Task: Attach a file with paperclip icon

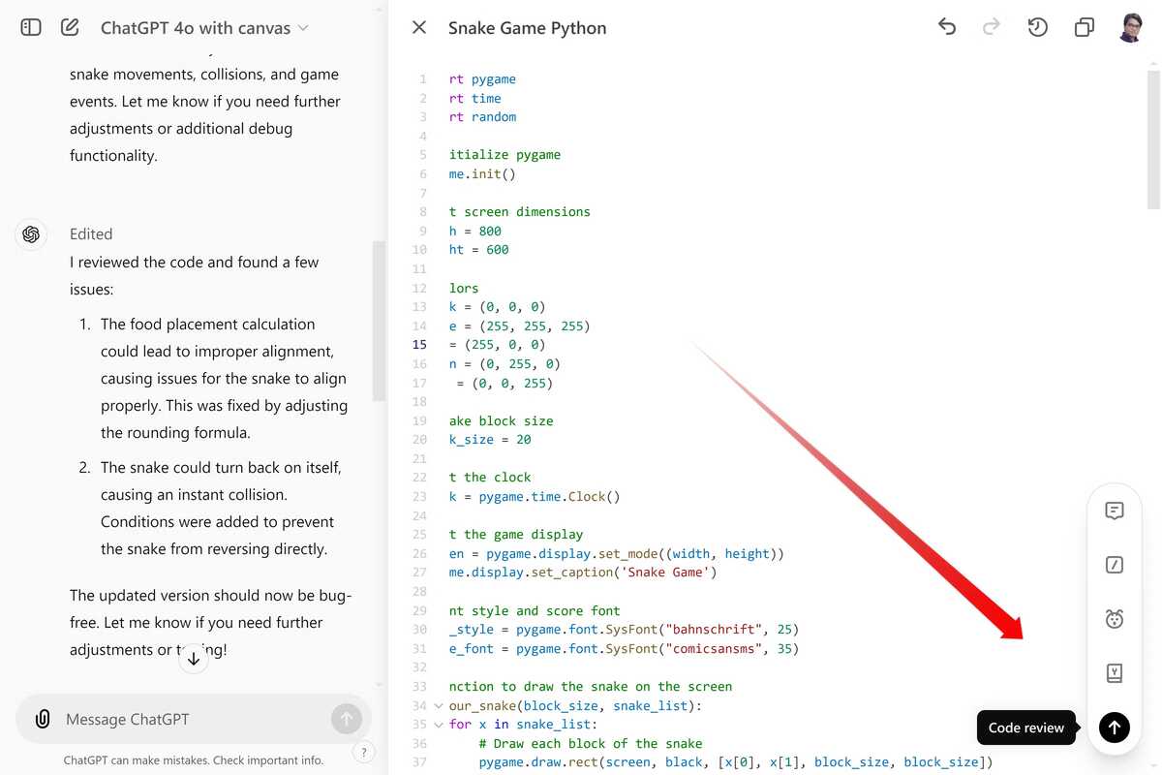Action: click(x=43, y=719)
